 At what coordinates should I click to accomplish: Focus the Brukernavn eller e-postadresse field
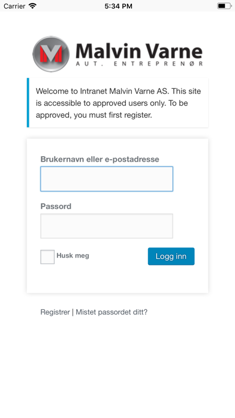point(107,179)
